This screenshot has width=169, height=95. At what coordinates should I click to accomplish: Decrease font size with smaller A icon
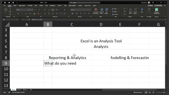(39, 10)
